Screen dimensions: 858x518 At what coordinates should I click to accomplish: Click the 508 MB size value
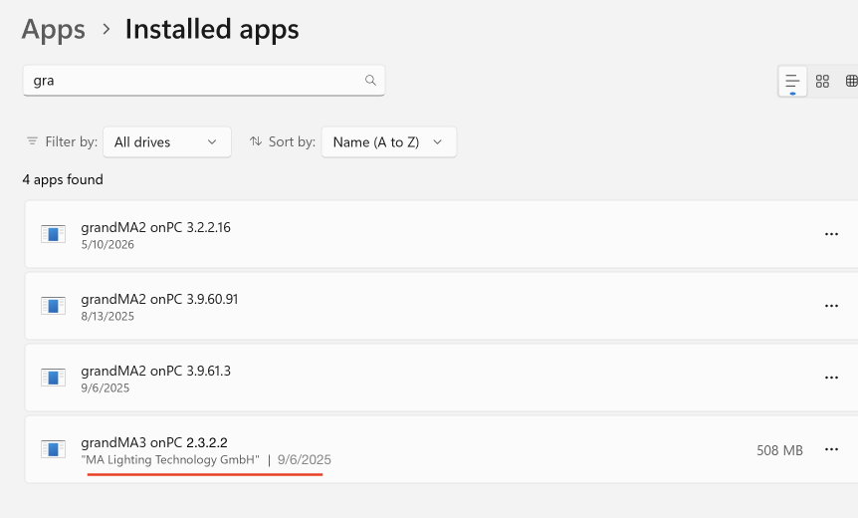[779, 450]
